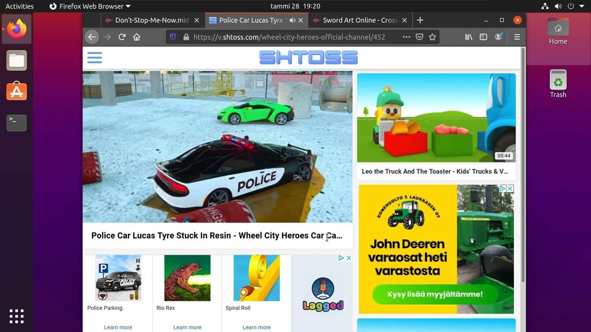Open the power icon system menu
The height and width of the screenshot is (332, 591).
571,6
